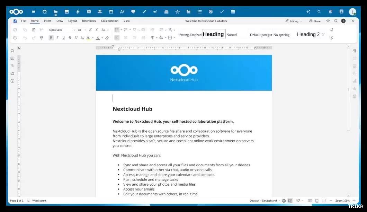Toggle Bold formatting
Viewport: 367px width, 212px height.
[51, 38]
